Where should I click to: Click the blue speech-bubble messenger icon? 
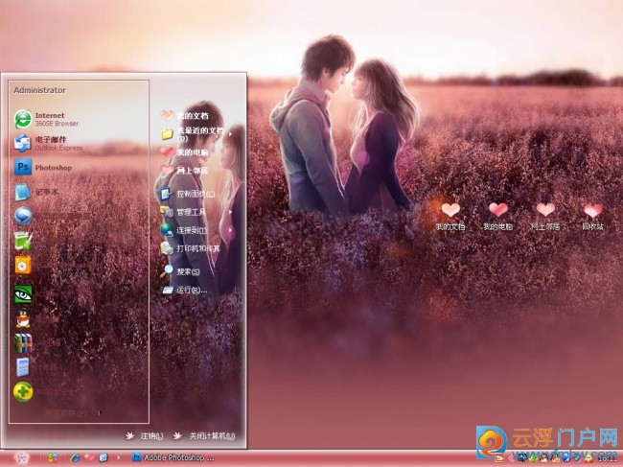(23, 216)
